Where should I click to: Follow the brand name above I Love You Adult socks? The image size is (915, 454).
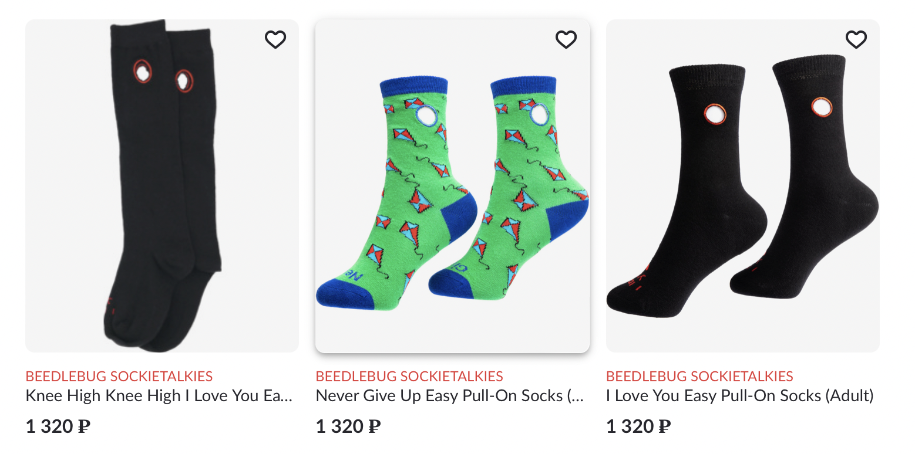point(699,377)
